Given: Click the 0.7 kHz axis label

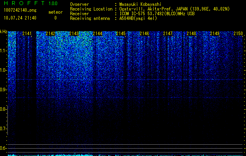Looking at the screenshot, I should coord(3,129).
